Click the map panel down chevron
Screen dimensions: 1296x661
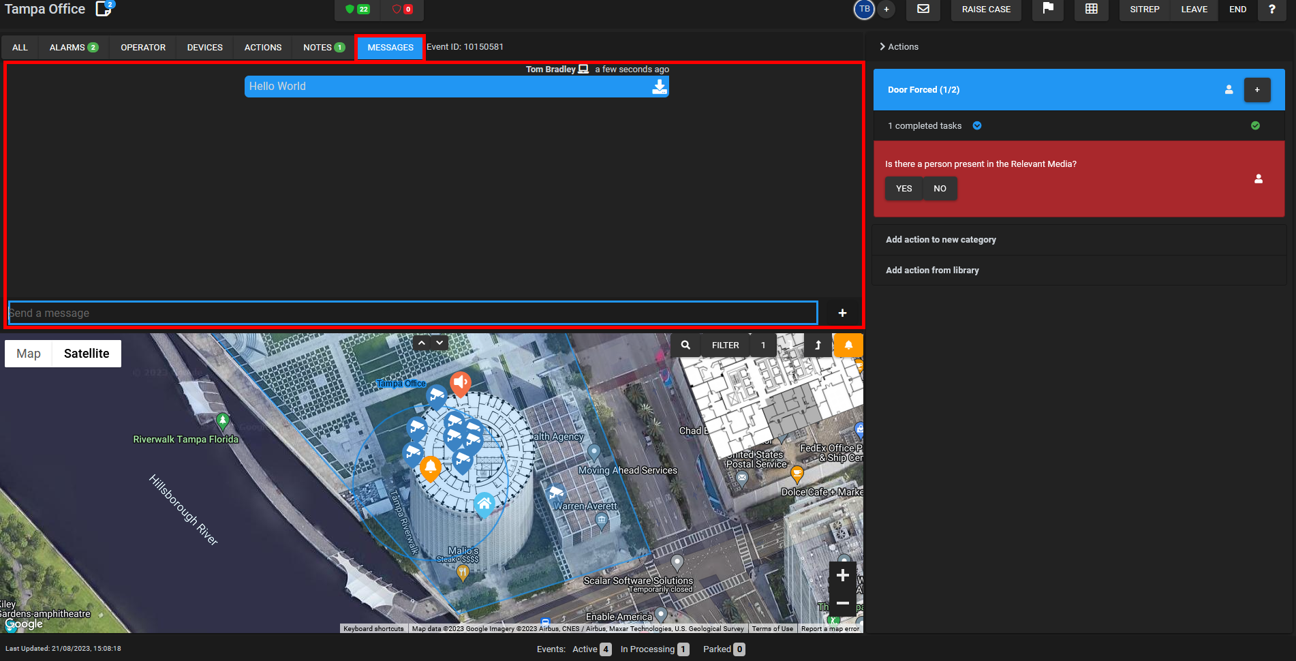click(x=439, y=343)
